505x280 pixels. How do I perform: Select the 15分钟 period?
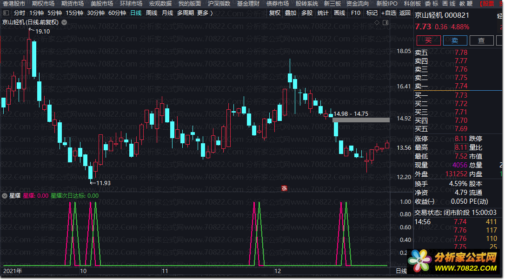[74, 13]
